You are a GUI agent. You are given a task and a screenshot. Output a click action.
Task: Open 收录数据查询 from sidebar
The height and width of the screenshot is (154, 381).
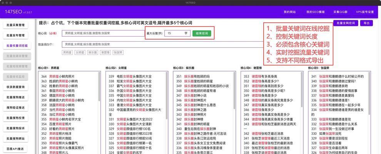[x=17, y=87]
